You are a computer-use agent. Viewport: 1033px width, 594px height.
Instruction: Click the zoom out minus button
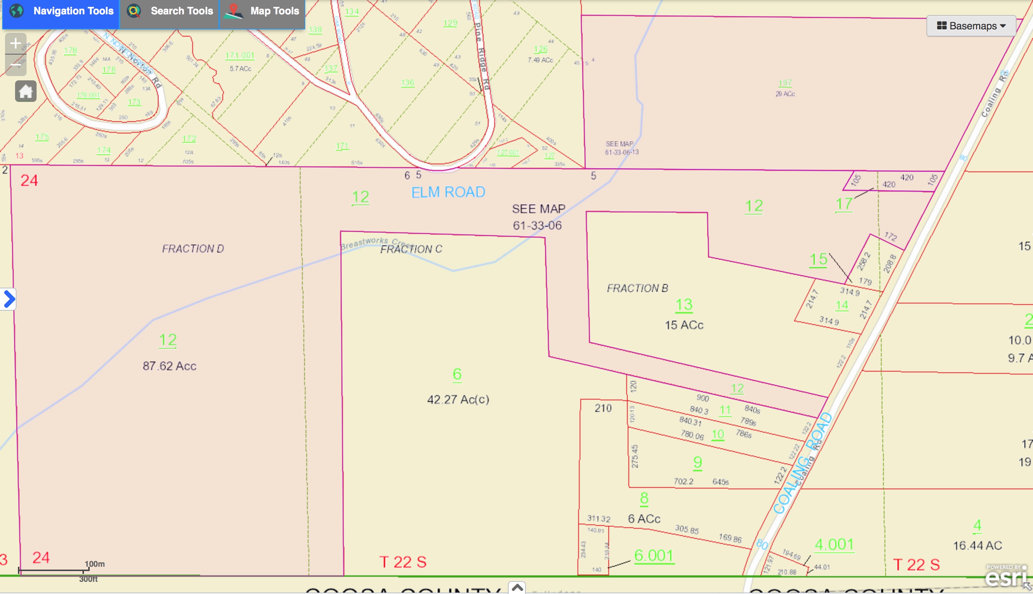coord(15,65)
